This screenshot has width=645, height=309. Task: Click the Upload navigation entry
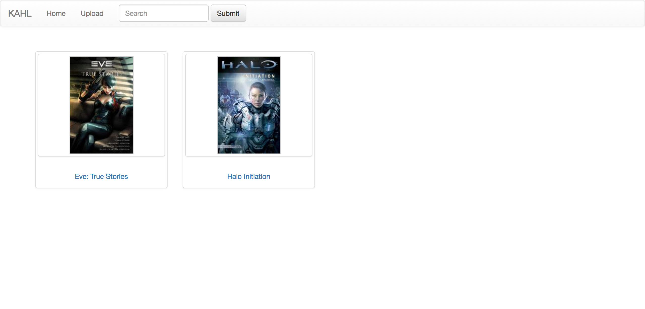tap(92, 13)
